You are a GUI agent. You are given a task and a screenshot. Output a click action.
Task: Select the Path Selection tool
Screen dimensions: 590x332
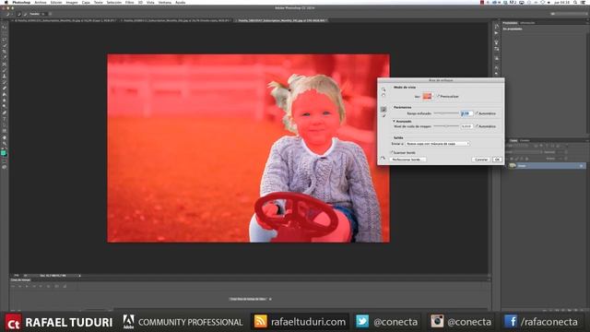pos(4,125)
